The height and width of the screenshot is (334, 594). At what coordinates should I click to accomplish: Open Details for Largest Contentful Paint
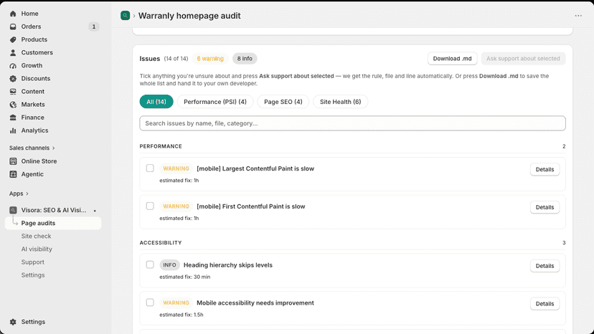(544, 169)
